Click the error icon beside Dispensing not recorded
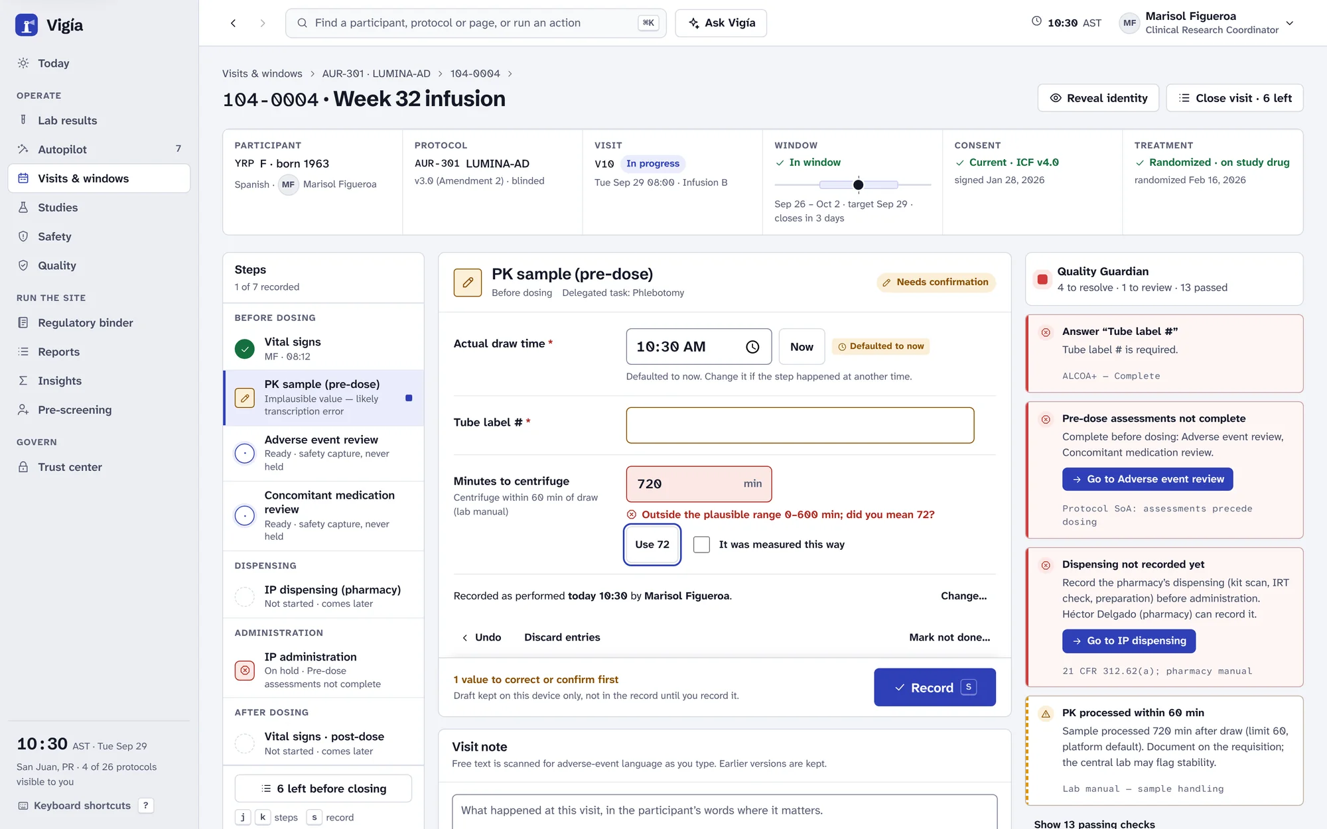The width and height of the screenshot is (1327, 829). [x=1046, y=565]
